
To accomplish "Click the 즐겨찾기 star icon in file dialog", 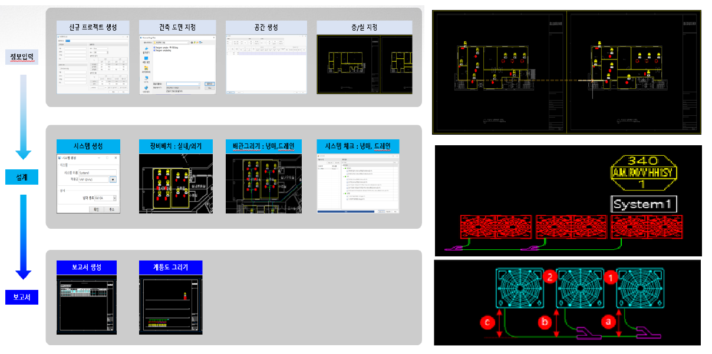I will pos(146,49).
